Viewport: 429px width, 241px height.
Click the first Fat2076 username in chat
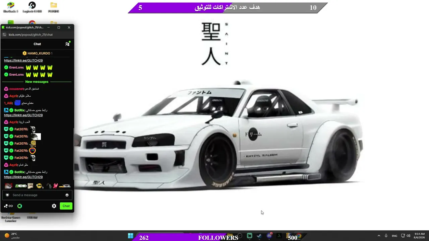[x=21, y=129]
